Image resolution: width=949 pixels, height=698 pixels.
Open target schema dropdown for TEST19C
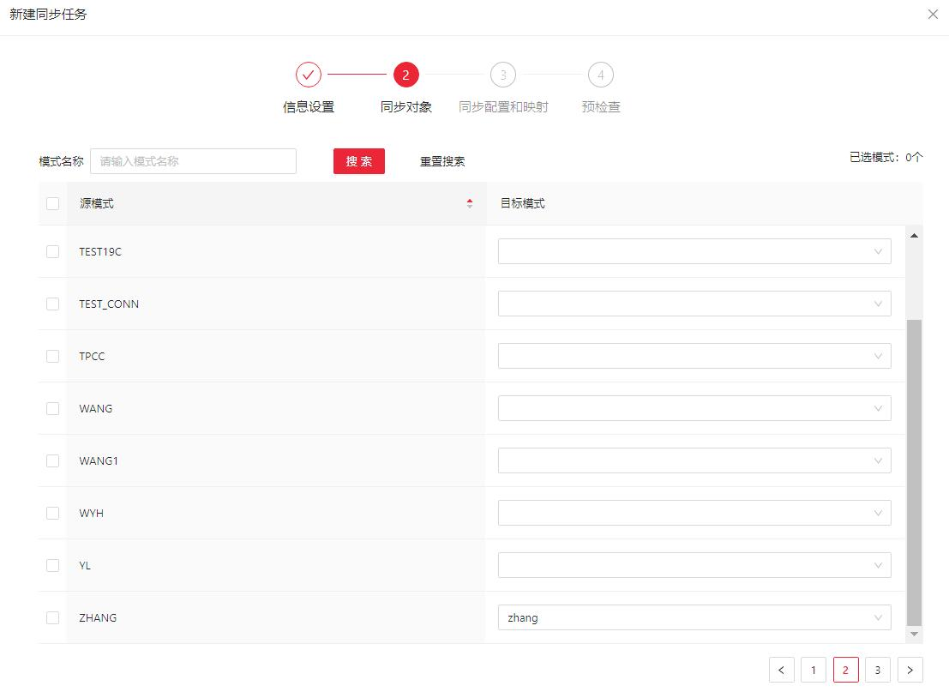click(694, 251)
